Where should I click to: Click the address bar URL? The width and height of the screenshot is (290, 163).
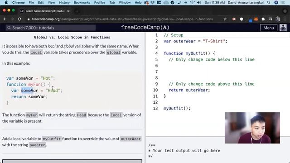pyautogui.click(x=122, y=19)
